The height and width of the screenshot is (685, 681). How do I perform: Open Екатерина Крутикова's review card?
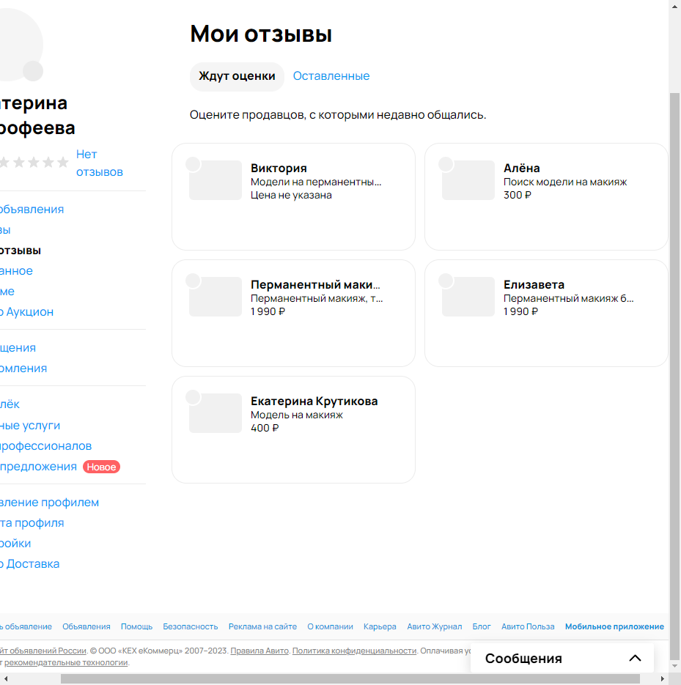tap(293, 430)
